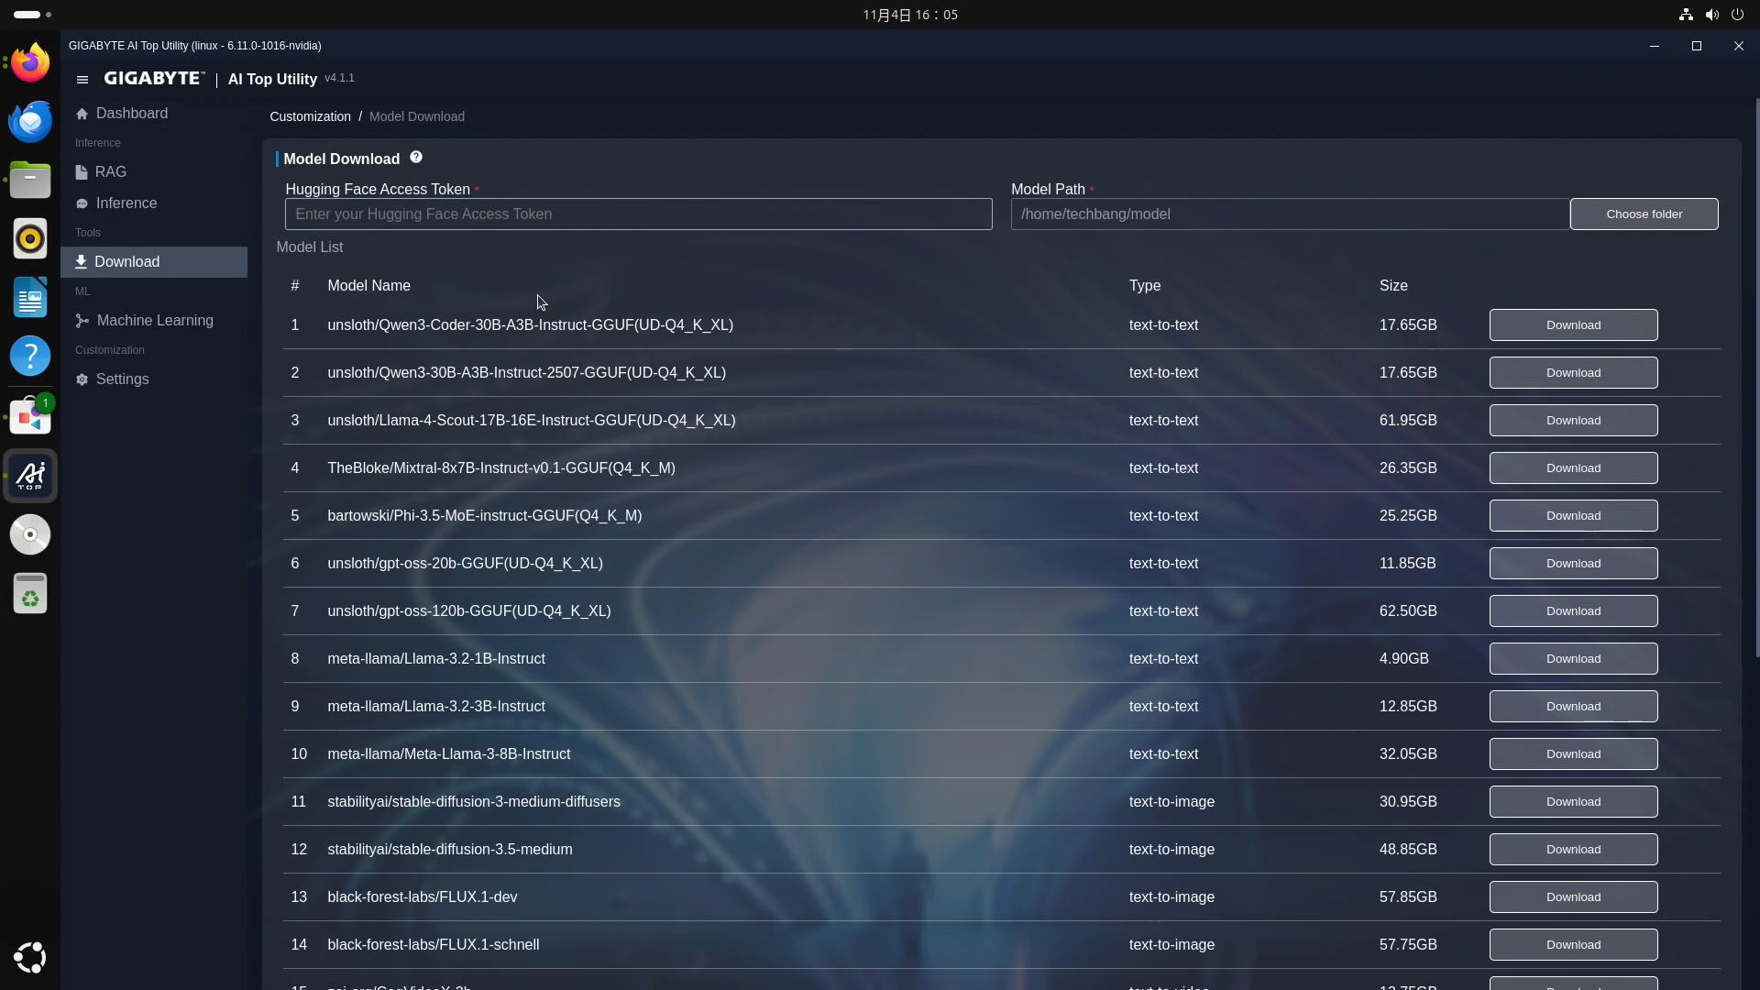Screen dimensions: 1760x990
Task: Download the gpt-oss-120b GGUF model
Action: point(1573,611)
